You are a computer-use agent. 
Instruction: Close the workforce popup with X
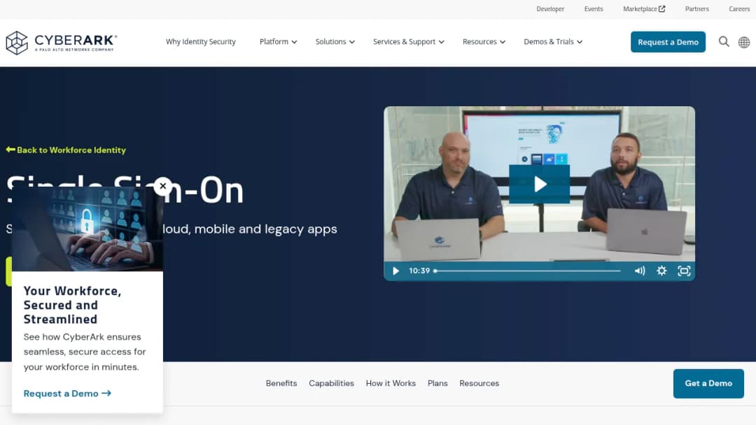click(163, 186)
